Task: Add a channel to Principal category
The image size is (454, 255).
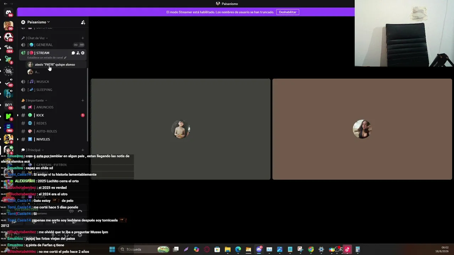Action: click(x=83, y=150)
